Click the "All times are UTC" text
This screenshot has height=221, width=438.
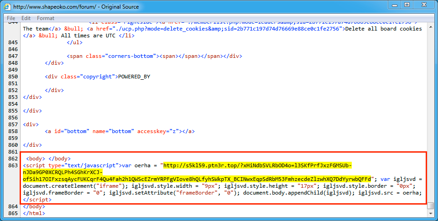(88, 36)
